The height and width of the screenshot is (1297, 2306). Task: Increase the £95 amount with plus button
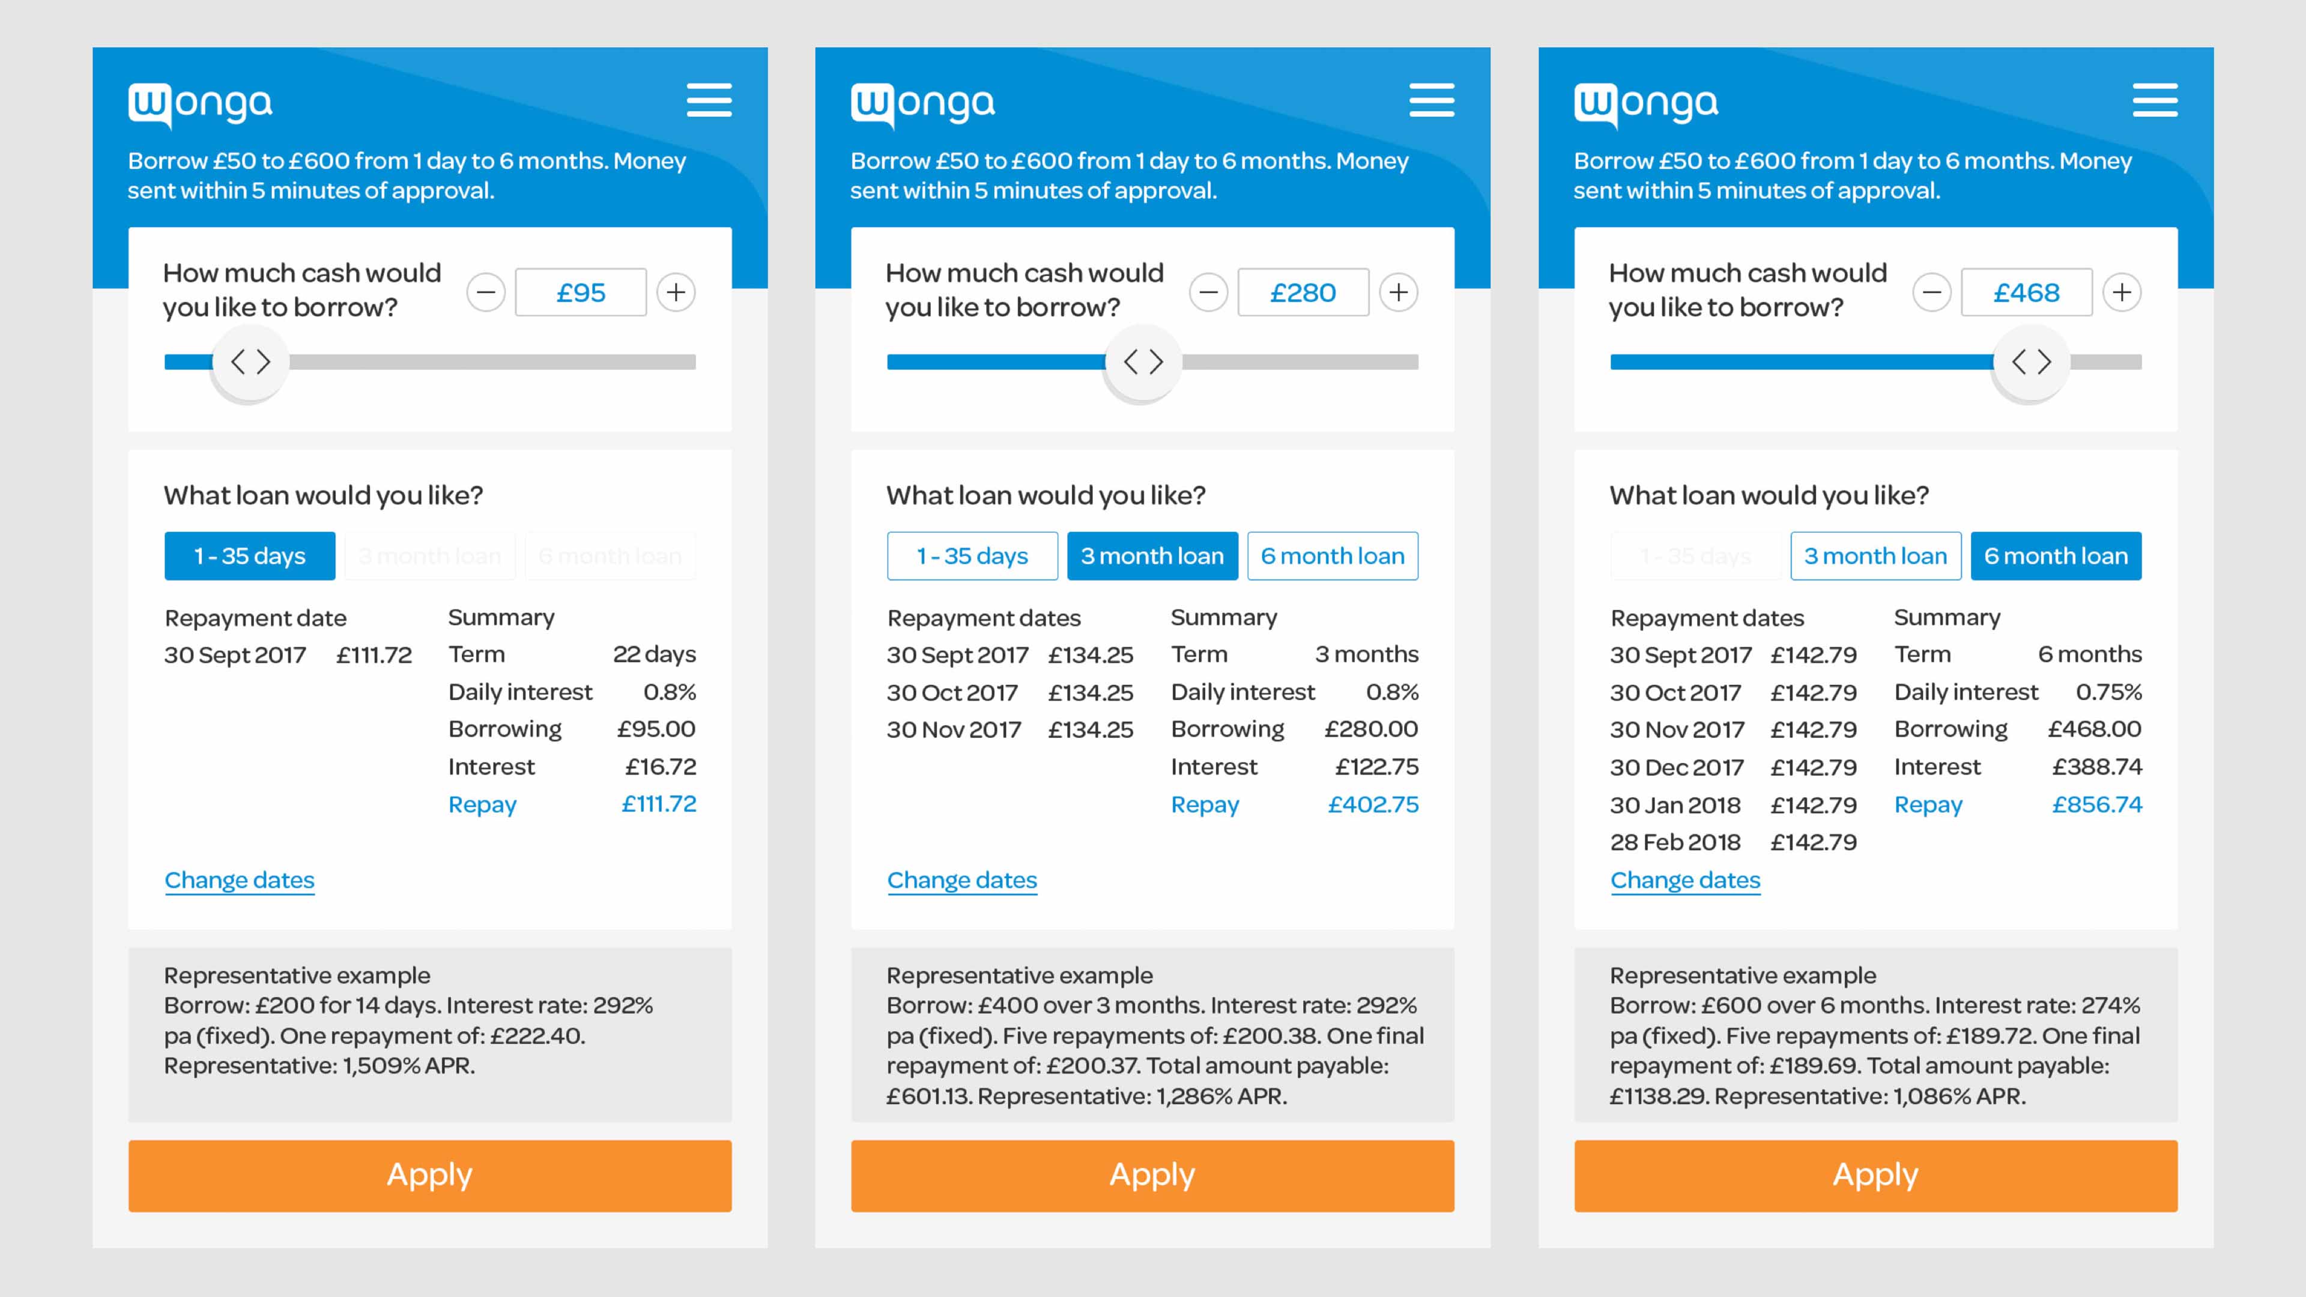(676, 292)
